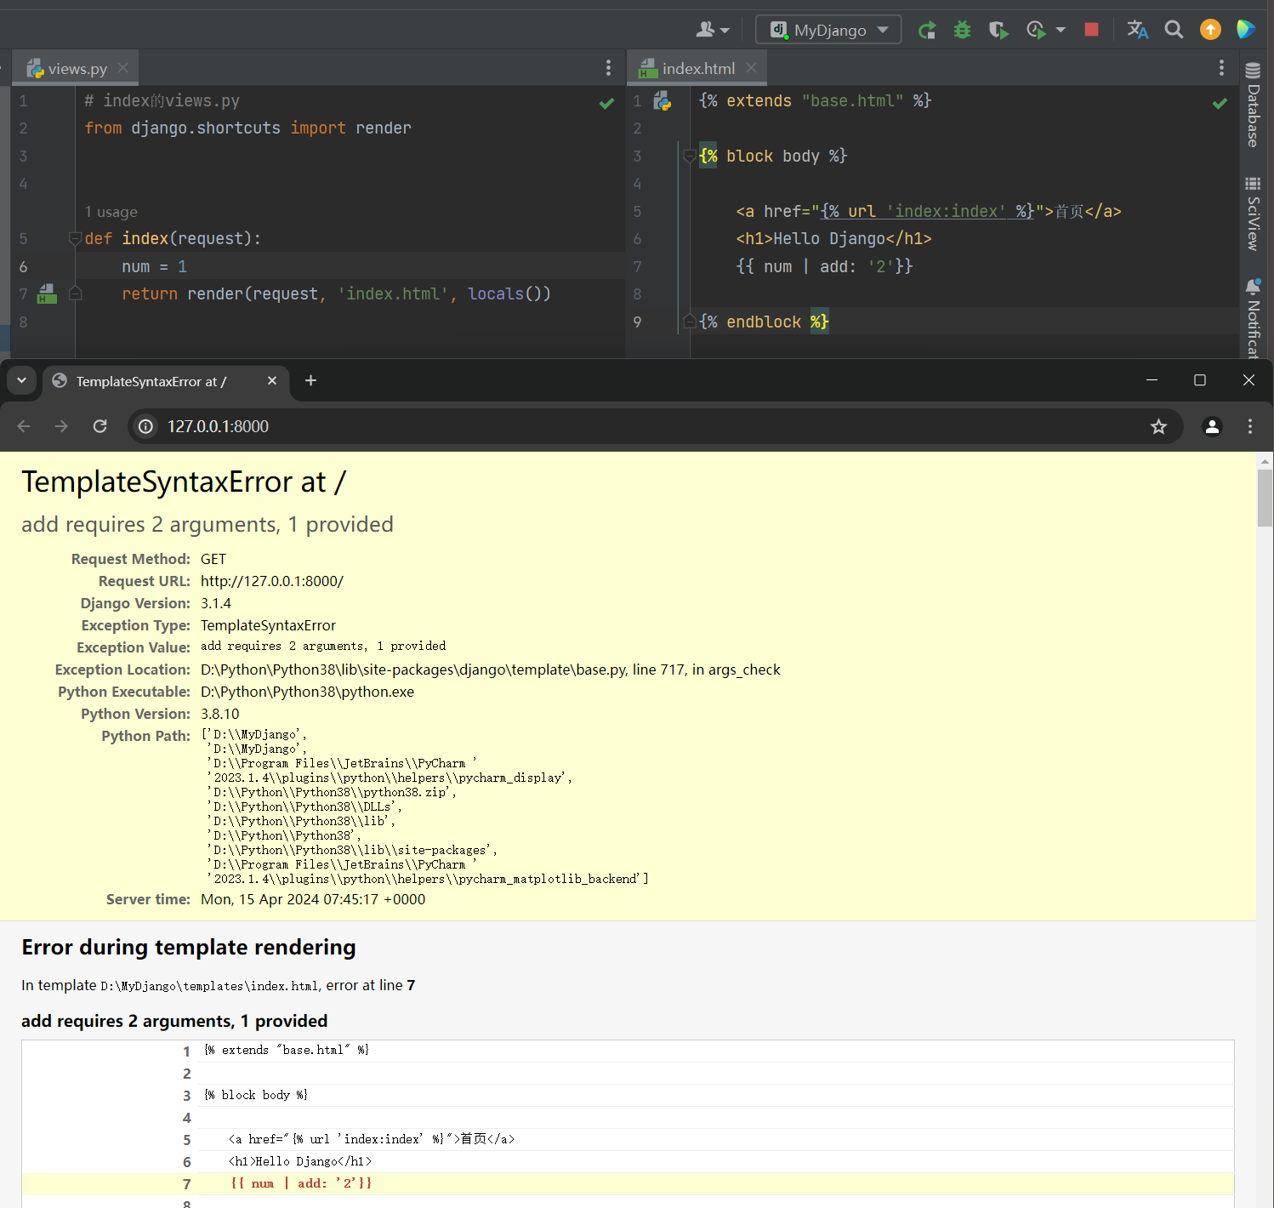Image resolution: width=1274 pixels, height=1208 pixels.
Task: Close the index.html tab
Action: coord(751,68)
